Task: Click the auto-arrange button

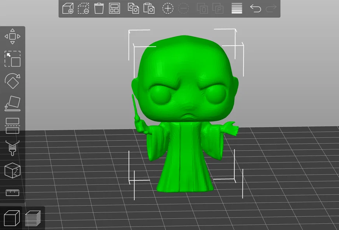Action: tap(114, 8)
